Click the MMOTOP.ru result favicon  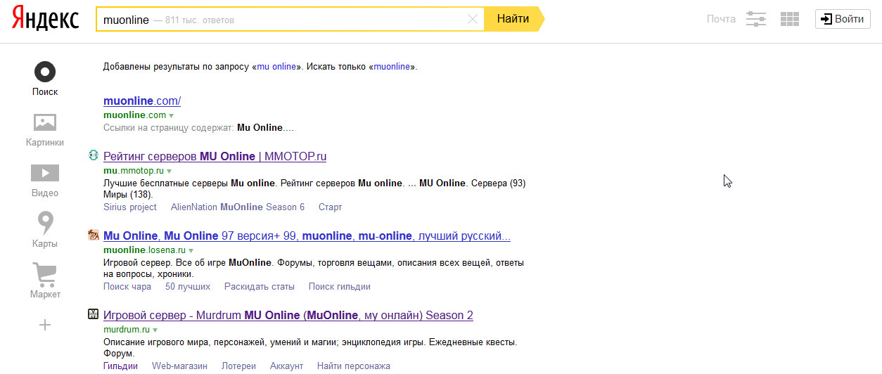pos(93,155)
